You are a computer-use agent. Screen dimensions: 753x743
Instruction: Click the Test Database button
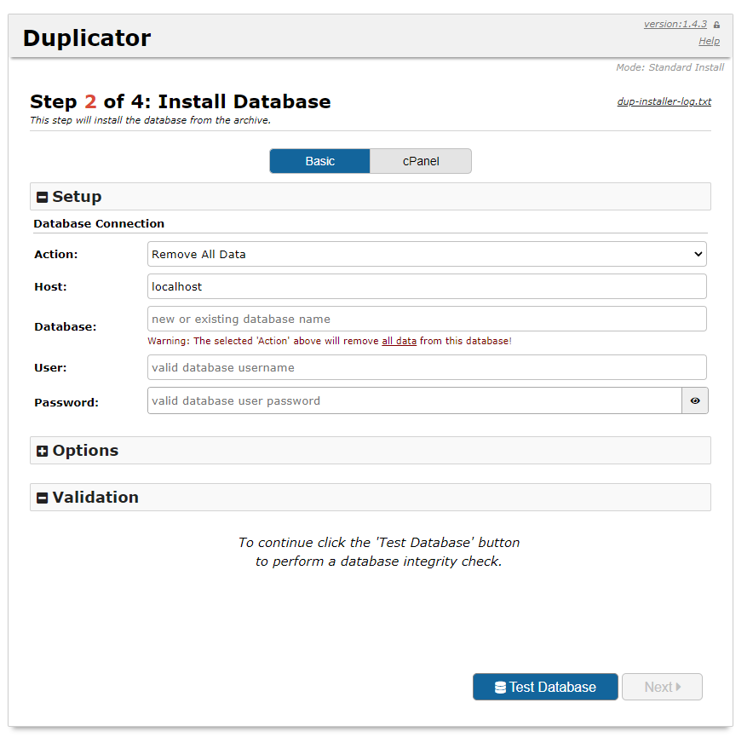pyautogui.click(x=545, y=687)
